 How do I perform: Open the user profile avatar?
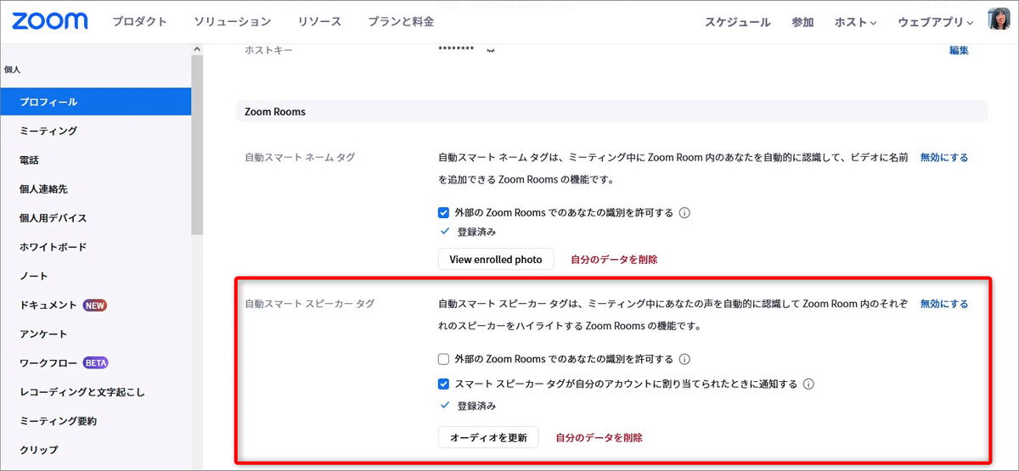point(999,20)
